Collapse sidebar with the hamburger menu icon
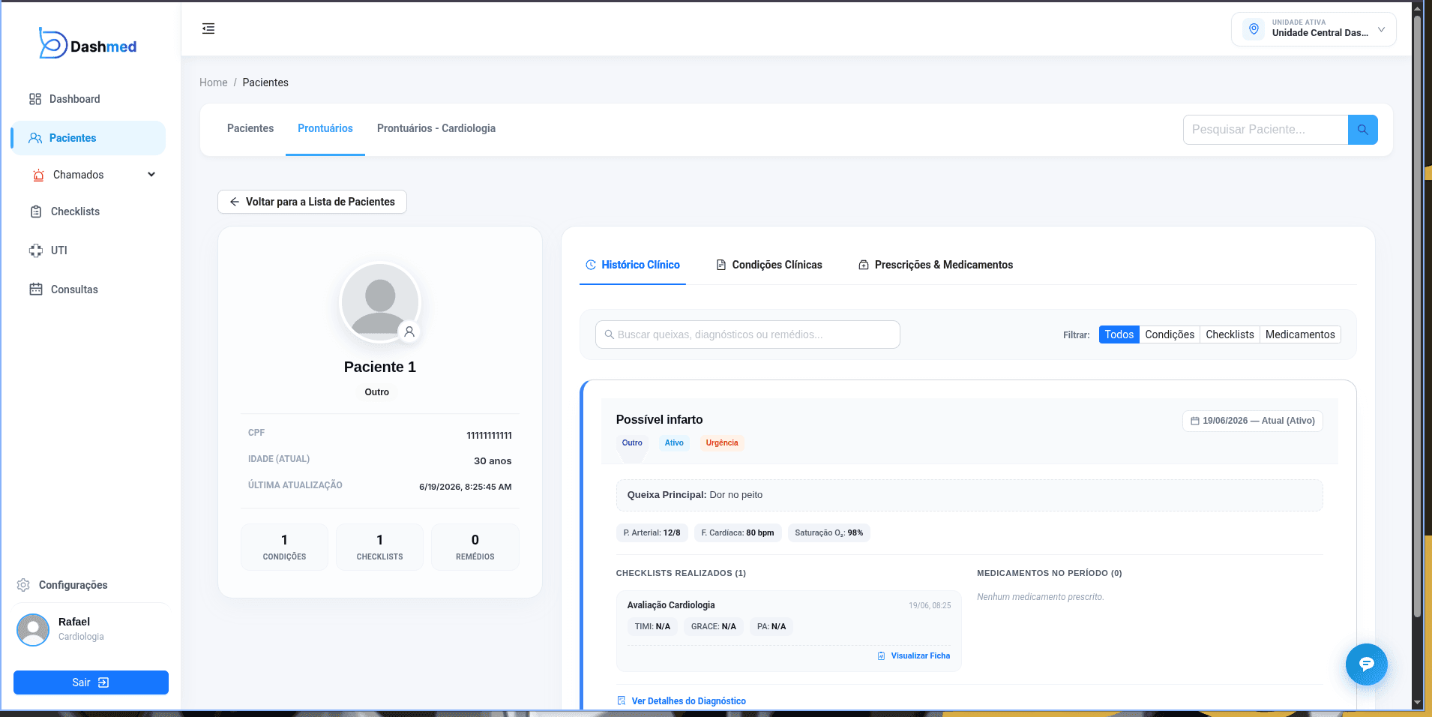This screenshot has height=717, width=1432. pos(208,28)
